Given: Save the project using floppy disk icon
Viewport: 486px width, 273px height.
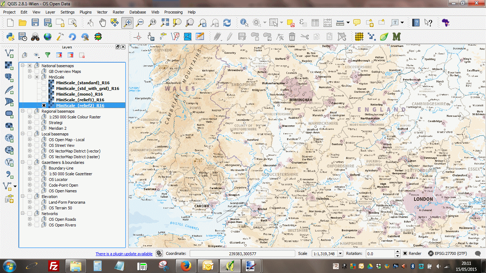Looking at the screenshot, I should click(x=35, y=23).
